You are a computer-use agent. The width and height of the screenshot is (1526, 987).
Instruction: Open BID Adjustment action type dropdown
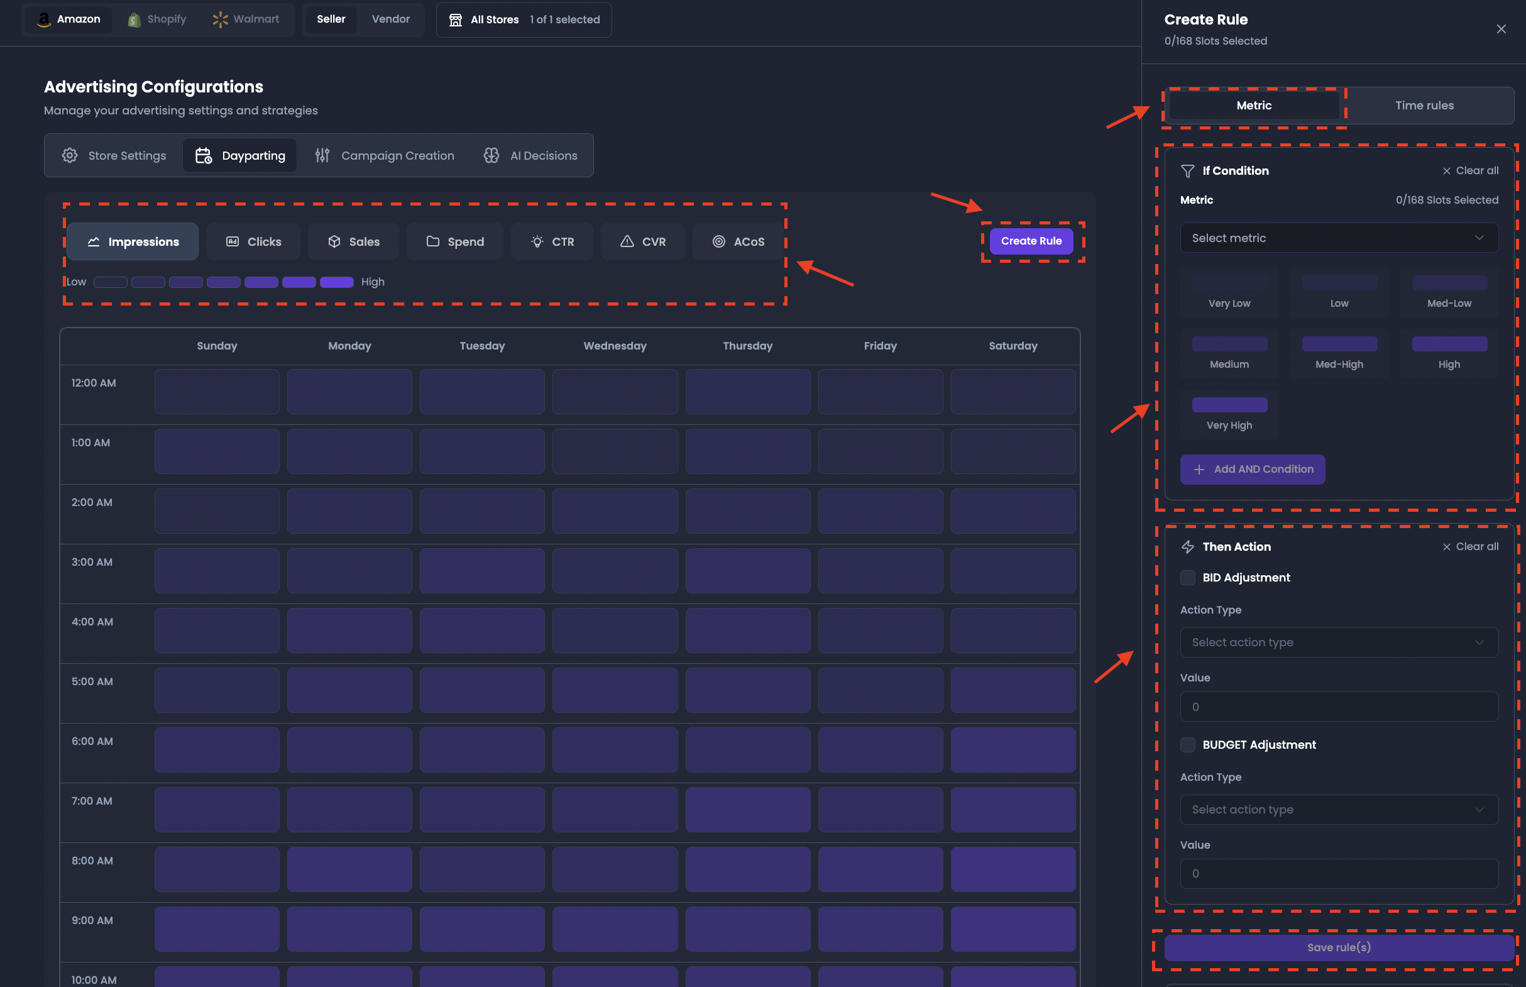[x=1339, y=642]
